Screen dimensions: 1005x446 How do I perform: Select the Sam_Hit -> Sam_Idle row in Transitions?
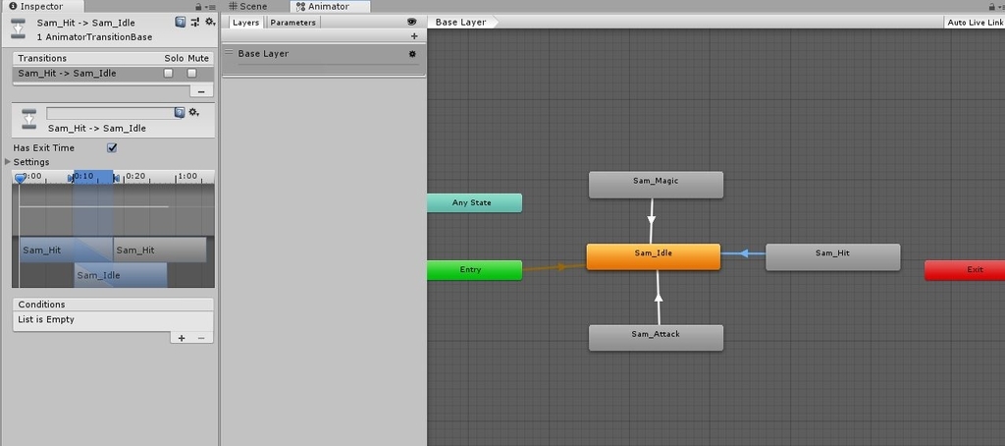click(x=114, y=73)
